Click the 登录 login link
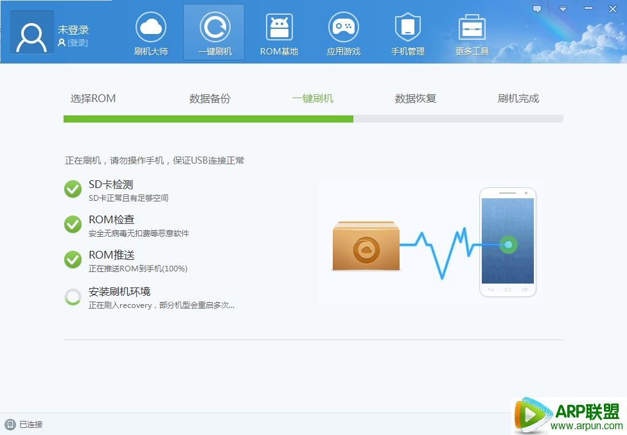Image resolution: width=627 pixels, height=435 pixels. [x=77, y=43]
